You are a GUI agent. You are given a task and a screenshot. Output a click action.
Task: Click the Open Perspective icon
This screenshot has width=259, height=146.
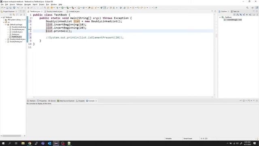[x=253, y=8]
